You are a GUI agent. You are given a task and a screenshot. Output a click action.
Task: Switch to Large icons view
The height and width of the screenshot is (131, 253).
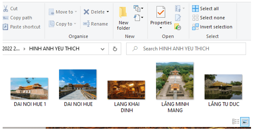click(245, 122)
